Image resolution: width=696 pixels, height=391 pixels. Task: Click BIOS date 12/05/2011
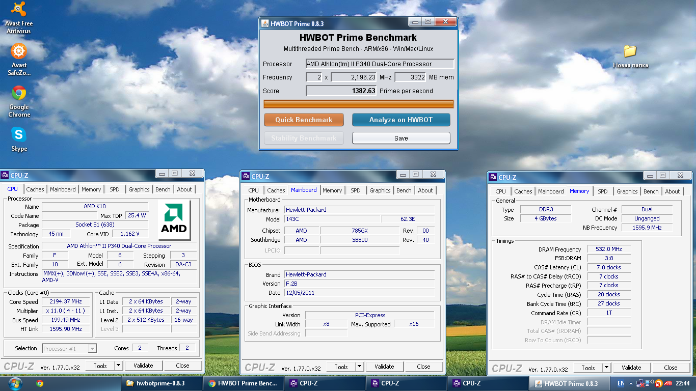coord(359,293)
